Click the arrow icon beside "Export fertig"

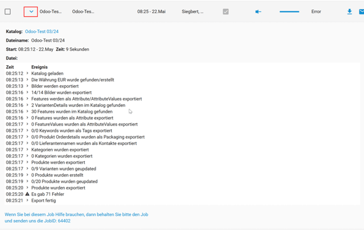[28, 200]
